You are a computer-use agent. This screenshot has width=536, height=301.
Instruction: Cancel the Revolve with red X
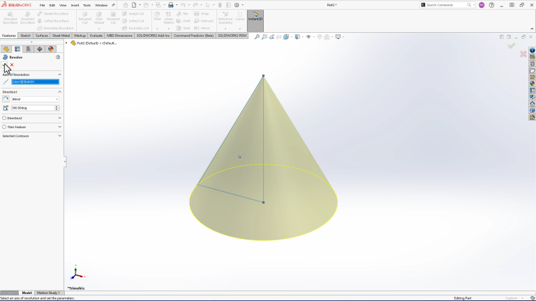click(12, 65)
